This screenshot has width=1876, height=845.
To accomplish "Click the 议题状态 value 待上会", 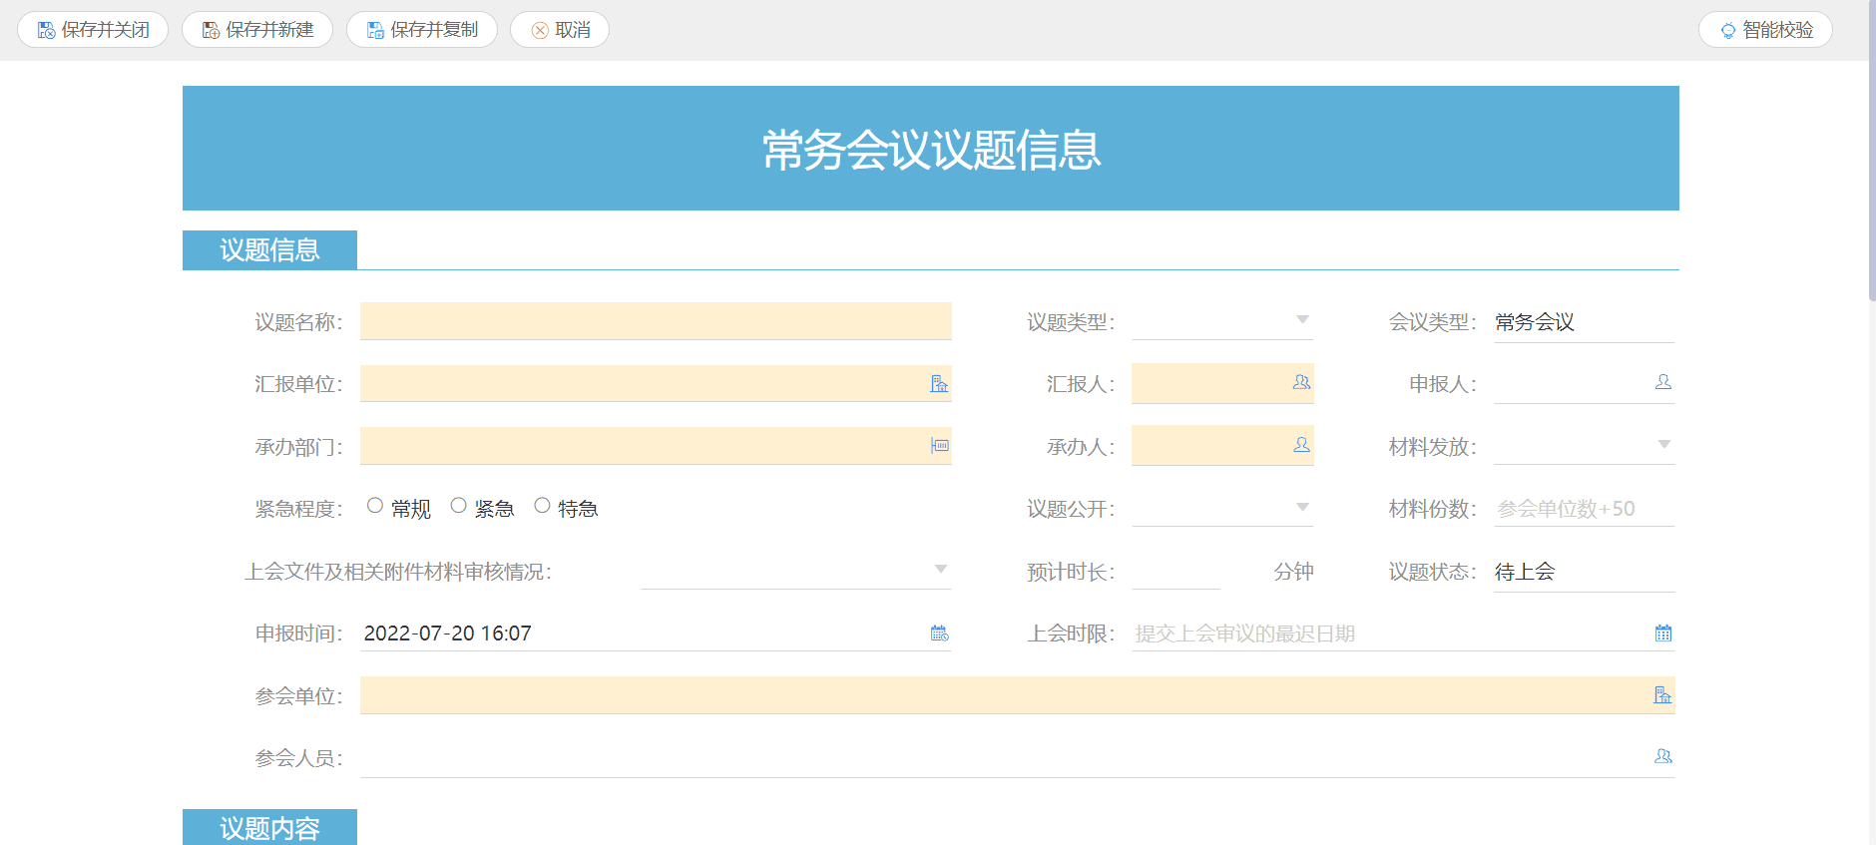I will (x=1525, y=572).
